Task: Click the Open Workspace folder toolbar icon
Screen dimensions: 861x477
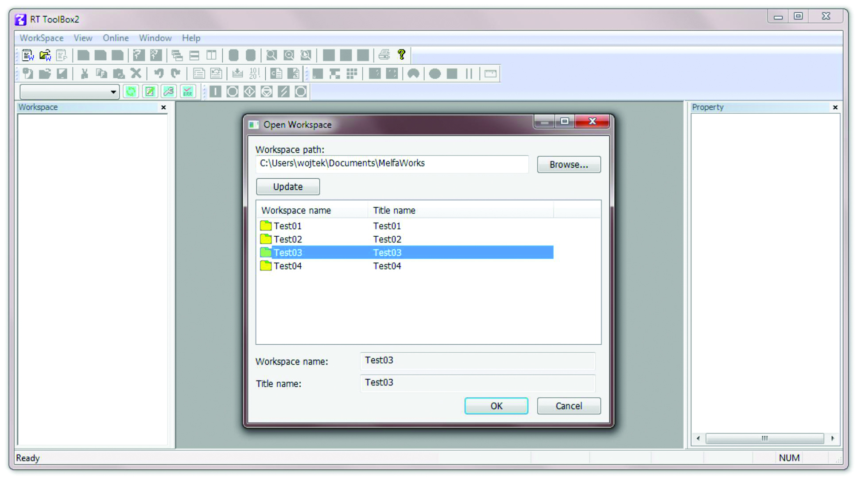Action: coord(45,55)
